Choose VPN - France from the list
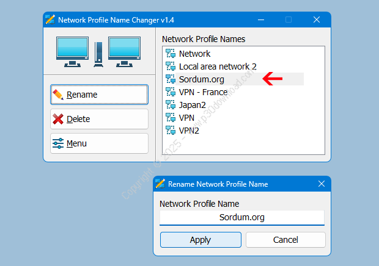This screenshot has width=379, height=266. (203, 92)
